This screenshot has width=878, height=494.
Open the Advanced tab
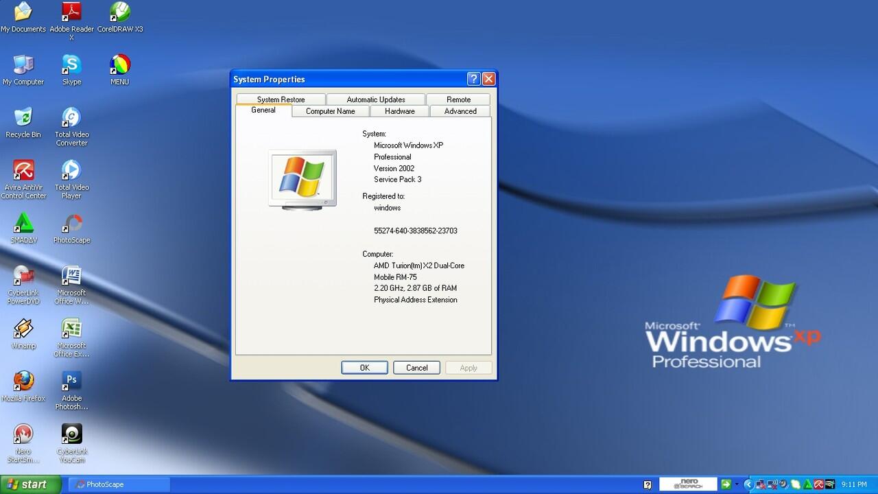(x=460, y=111)
